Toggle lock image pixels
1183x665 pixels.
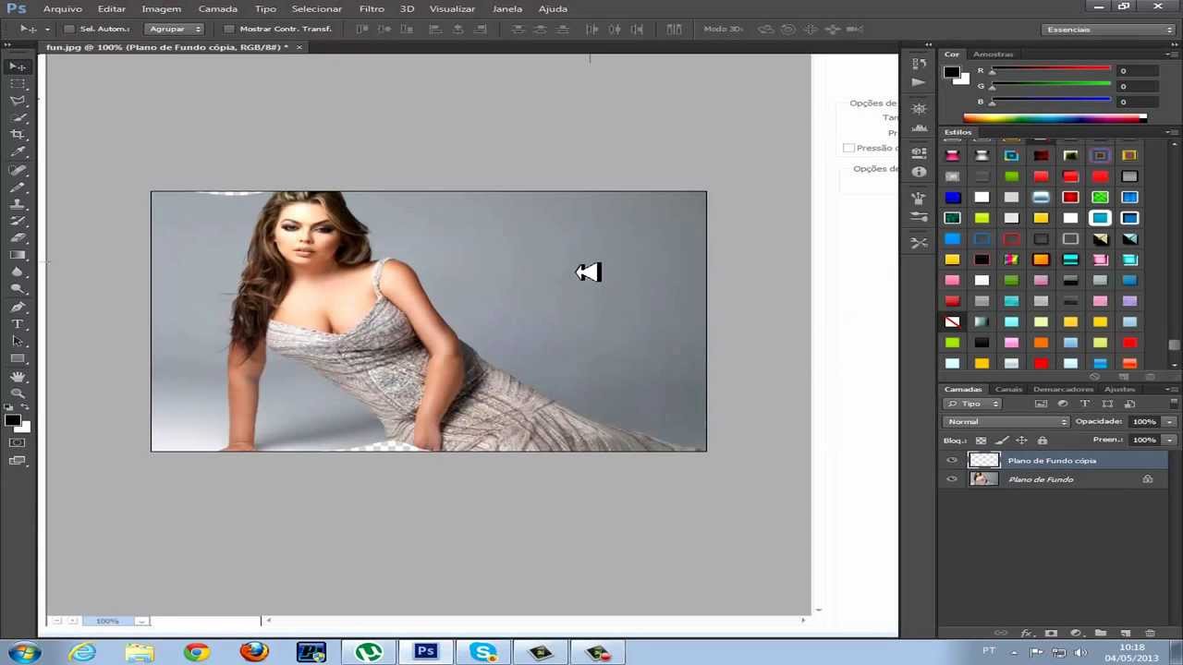[x=1002, y=441]
